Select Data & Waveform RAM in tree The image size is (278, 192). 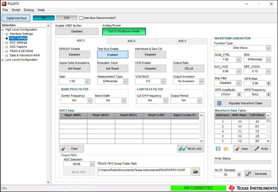[25, 55]
